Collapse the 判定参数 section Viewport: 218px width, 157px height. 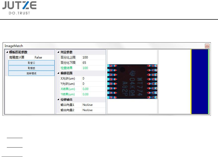(58, 52)
